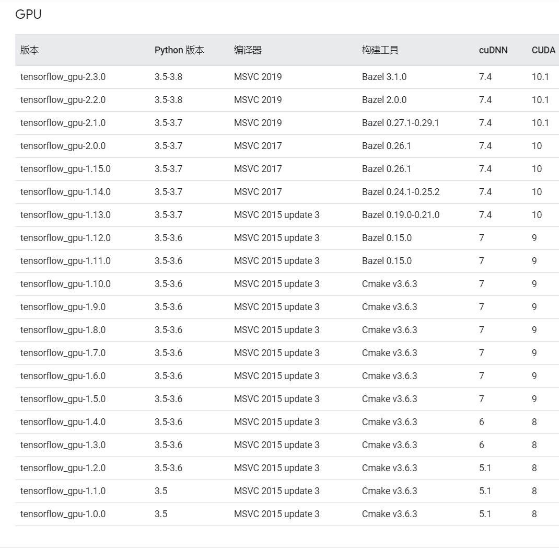The width and height of the screenshot is (559, 548).
Task: Select tensorflow_gpu-1.12.0 version cell
Action: tap(65, 238)
